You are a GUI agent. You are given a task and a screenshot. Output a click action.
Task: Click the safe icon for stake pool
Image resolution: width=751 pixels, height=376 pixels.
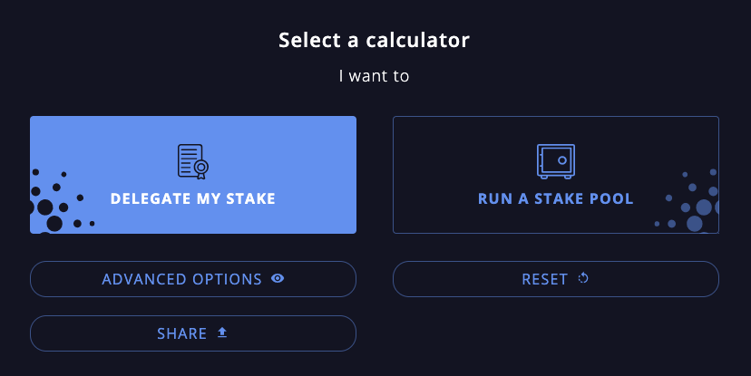point(555,160)
